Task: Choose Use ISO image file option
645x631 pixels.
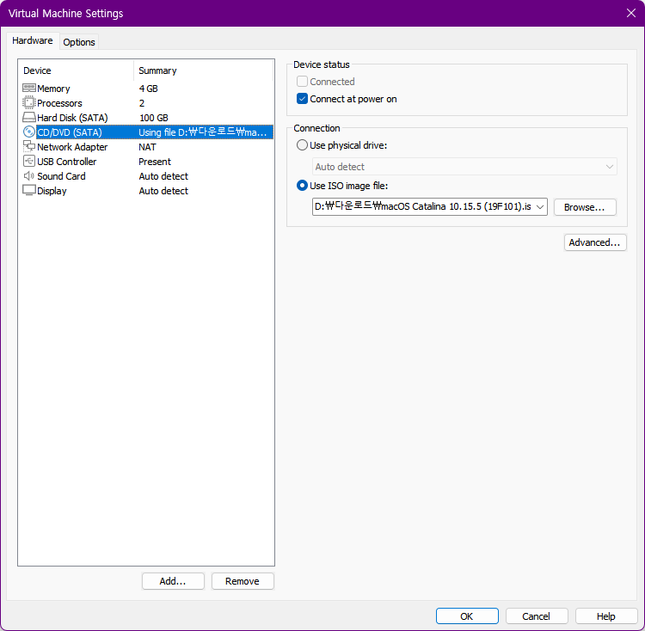Action: tap(302, 186)
